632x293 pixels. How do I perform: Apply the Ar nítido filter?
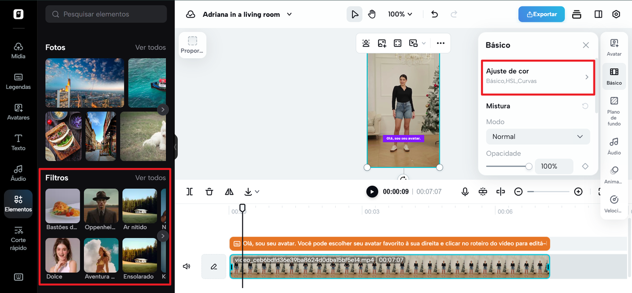coord(140,206)
